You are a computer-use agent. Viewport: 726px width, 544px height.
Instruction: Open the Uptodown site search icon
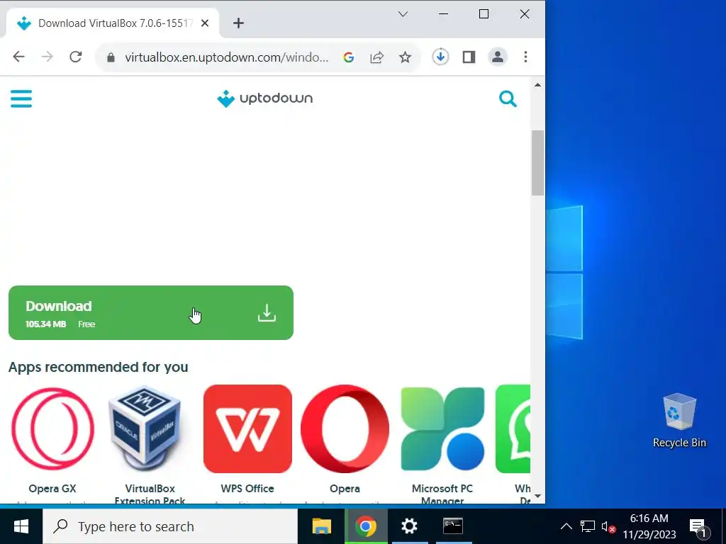(508, 98)
